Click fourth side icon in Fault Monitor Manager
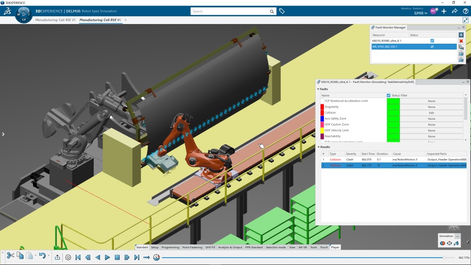This screenshot has width=471, height=265. tap(461, 53)
